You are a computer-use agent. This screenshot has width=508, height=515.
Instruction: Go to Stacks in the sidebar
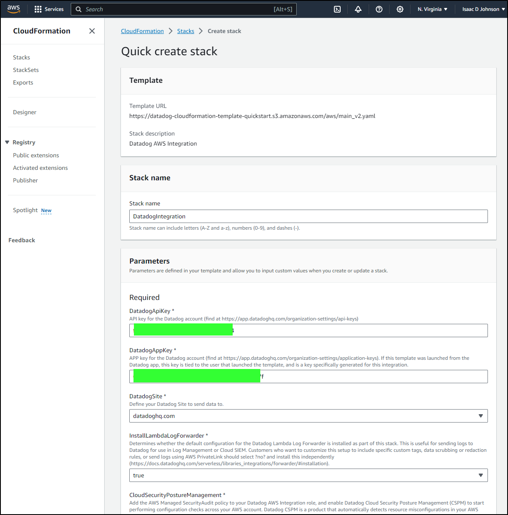click(x=21, y=57)
